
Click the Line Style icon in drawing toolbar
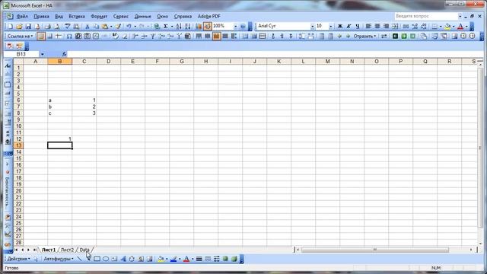(x=199, y=259)
